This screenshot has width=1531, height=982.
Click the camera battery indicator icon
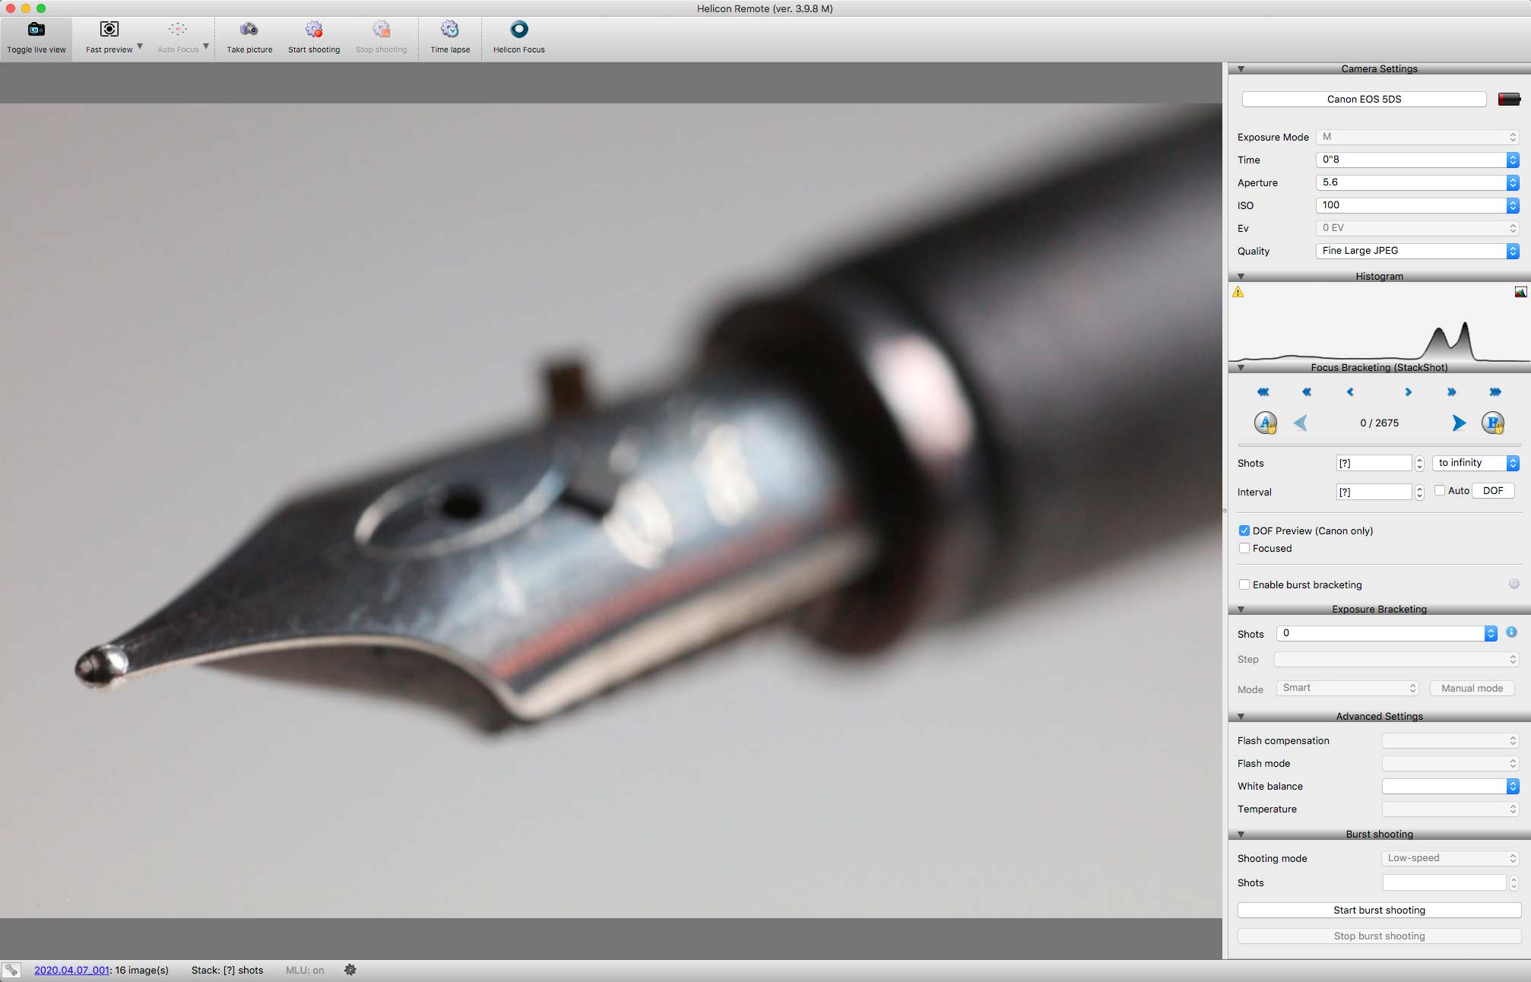[x=1508, y=100]
